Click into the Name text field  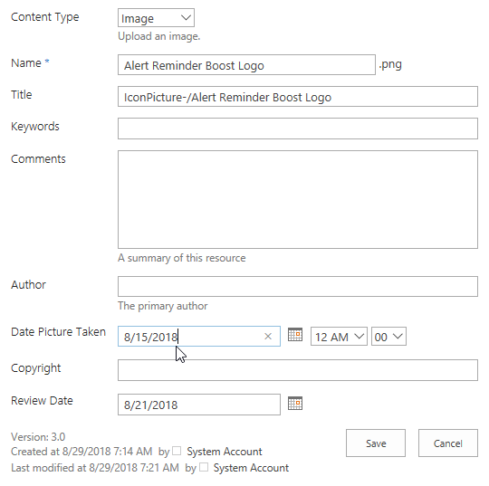click(246, 65)
